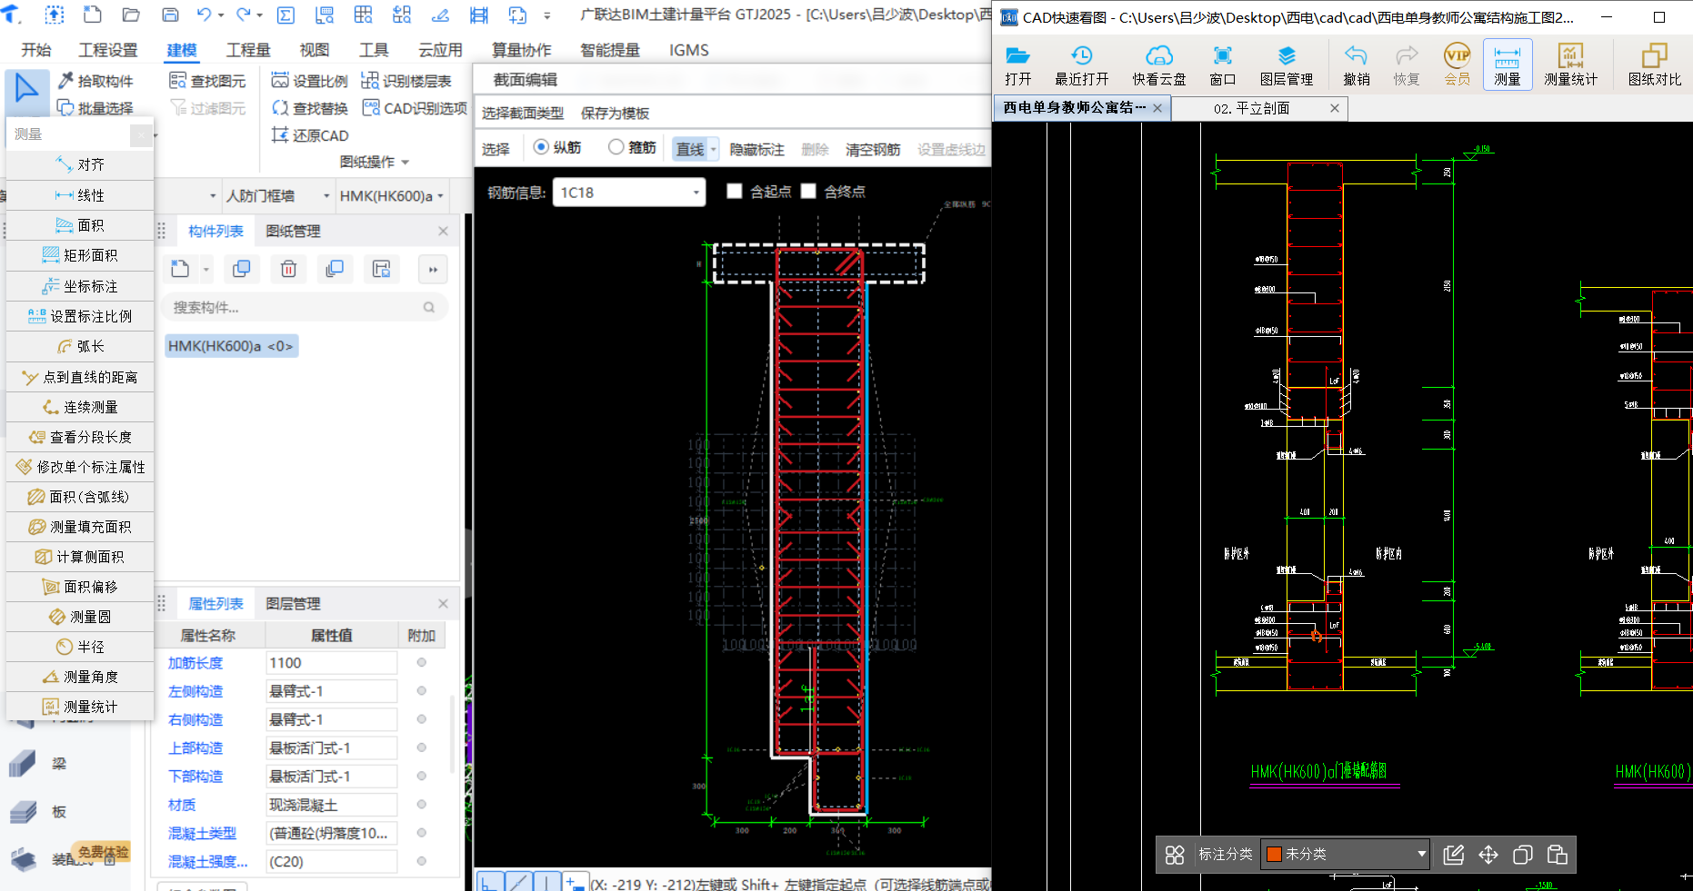The height and width of the screenshot is (891, 1693).
Task: Switch to the 02. 平立剖面 drawing tab
Action: point(1251,108)
